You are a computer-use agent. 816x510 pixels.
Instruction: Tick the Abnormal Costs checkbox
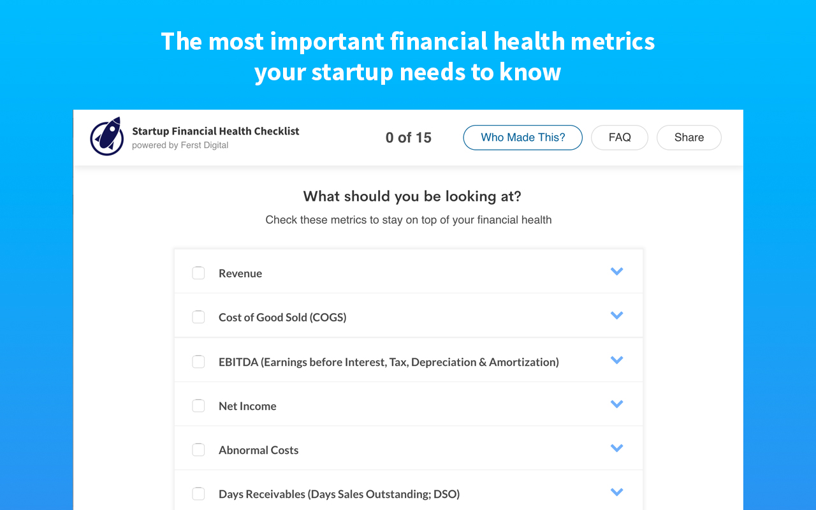(198, 449)
